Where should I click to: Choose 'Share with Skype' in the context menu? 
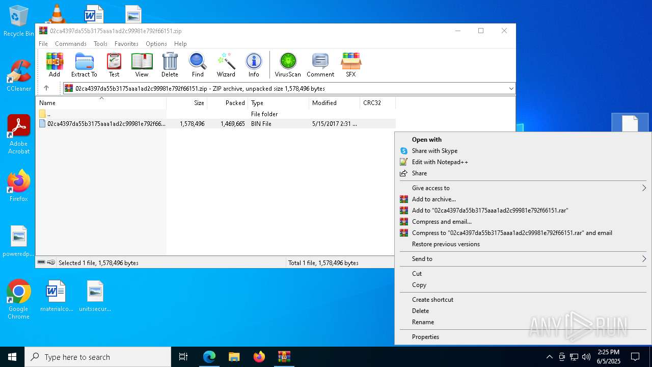point(523,151)
